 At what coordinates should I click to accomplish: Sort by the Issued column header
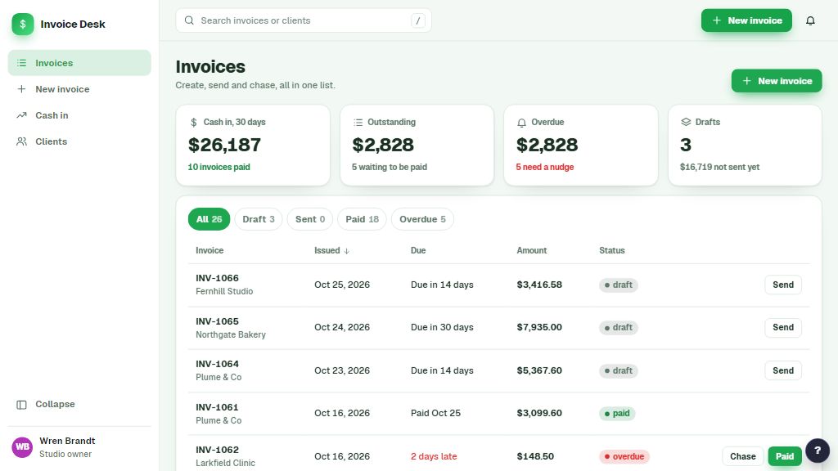pos(331,250)
